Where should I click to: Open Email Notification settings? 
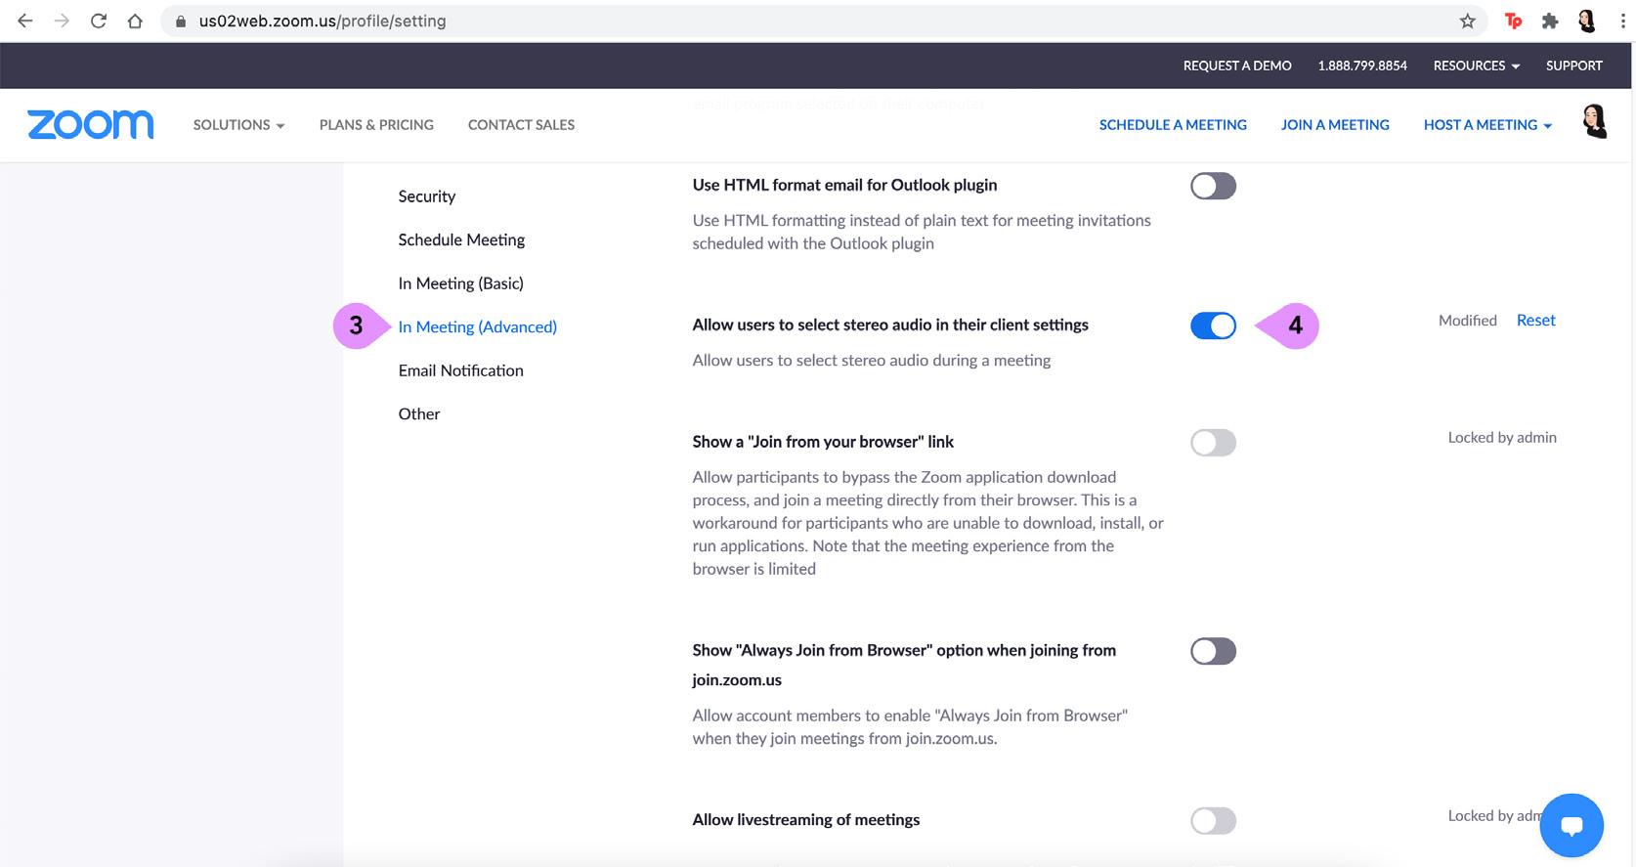coord(461,370)
